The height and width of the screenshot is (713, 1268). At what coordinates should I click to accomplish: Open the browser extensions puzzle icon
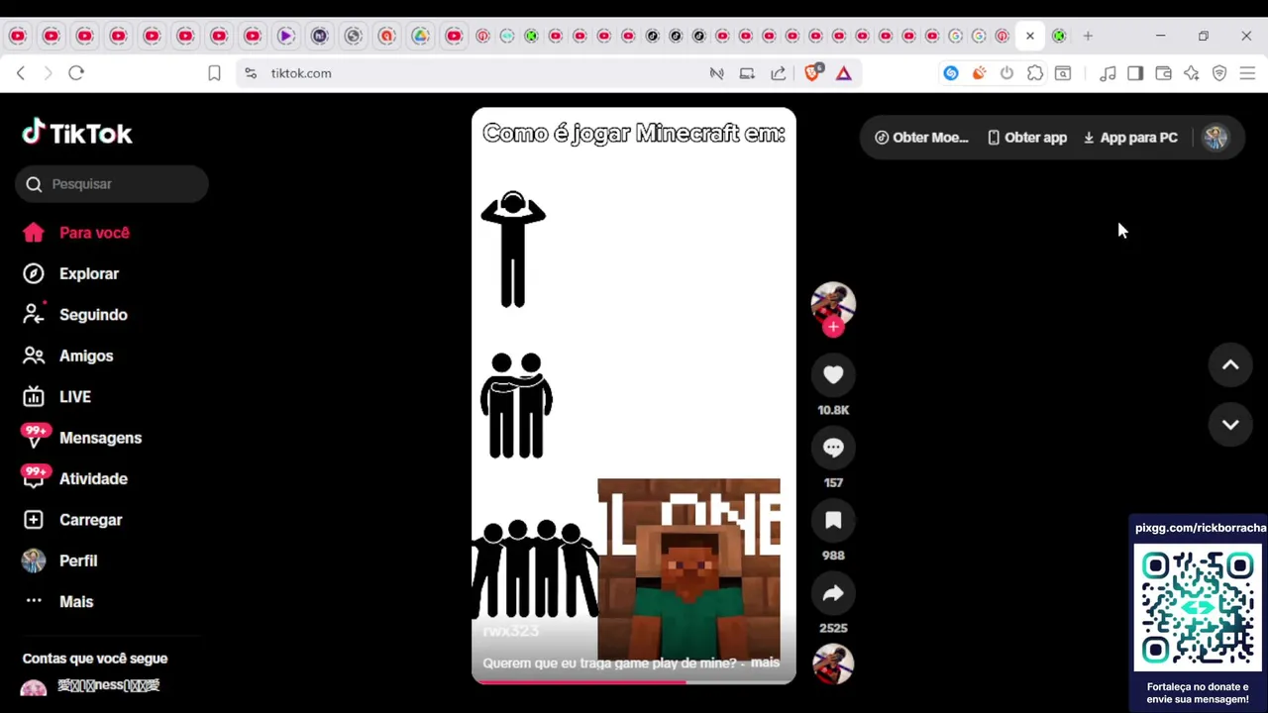[x=1035, y=73]
